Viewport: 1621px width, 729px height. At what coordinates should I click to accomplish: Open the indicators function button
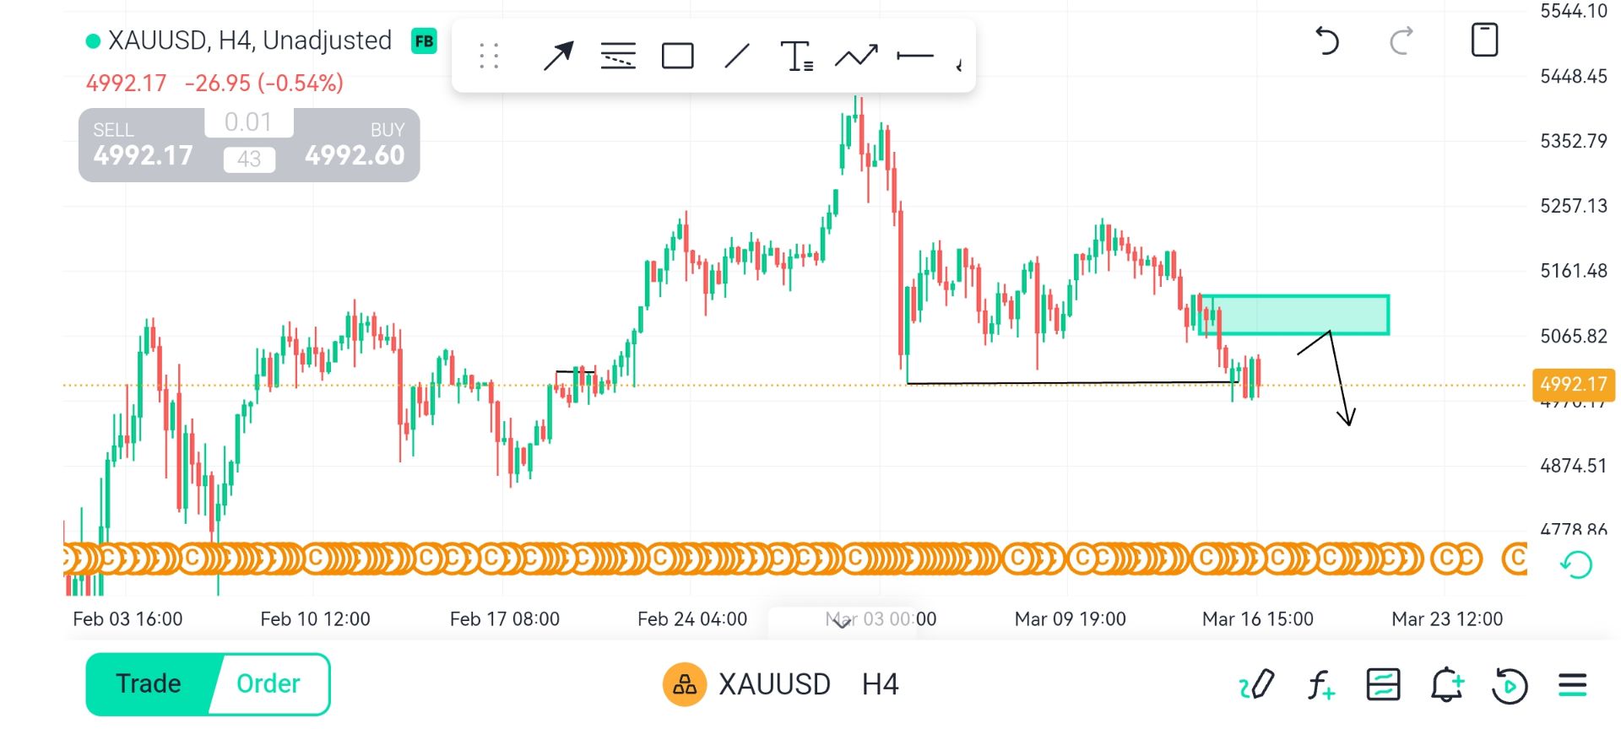1320,684
